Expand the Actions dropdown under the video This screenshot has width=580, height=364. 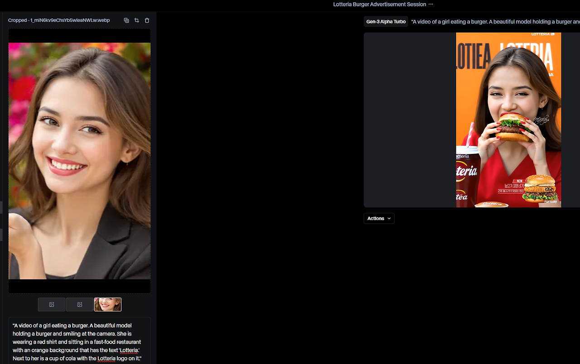[x=379, y=218]
